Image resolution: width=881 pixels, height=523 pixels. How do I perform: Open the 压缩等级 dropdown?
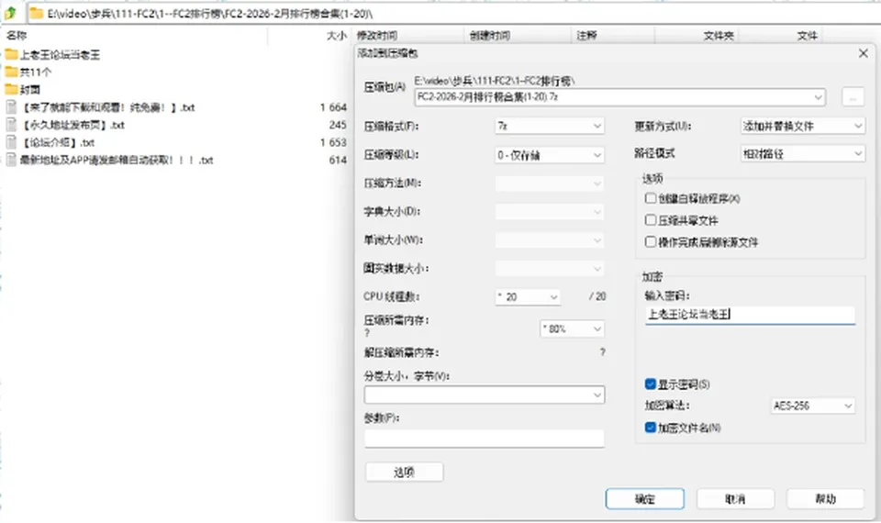(549, 155)
